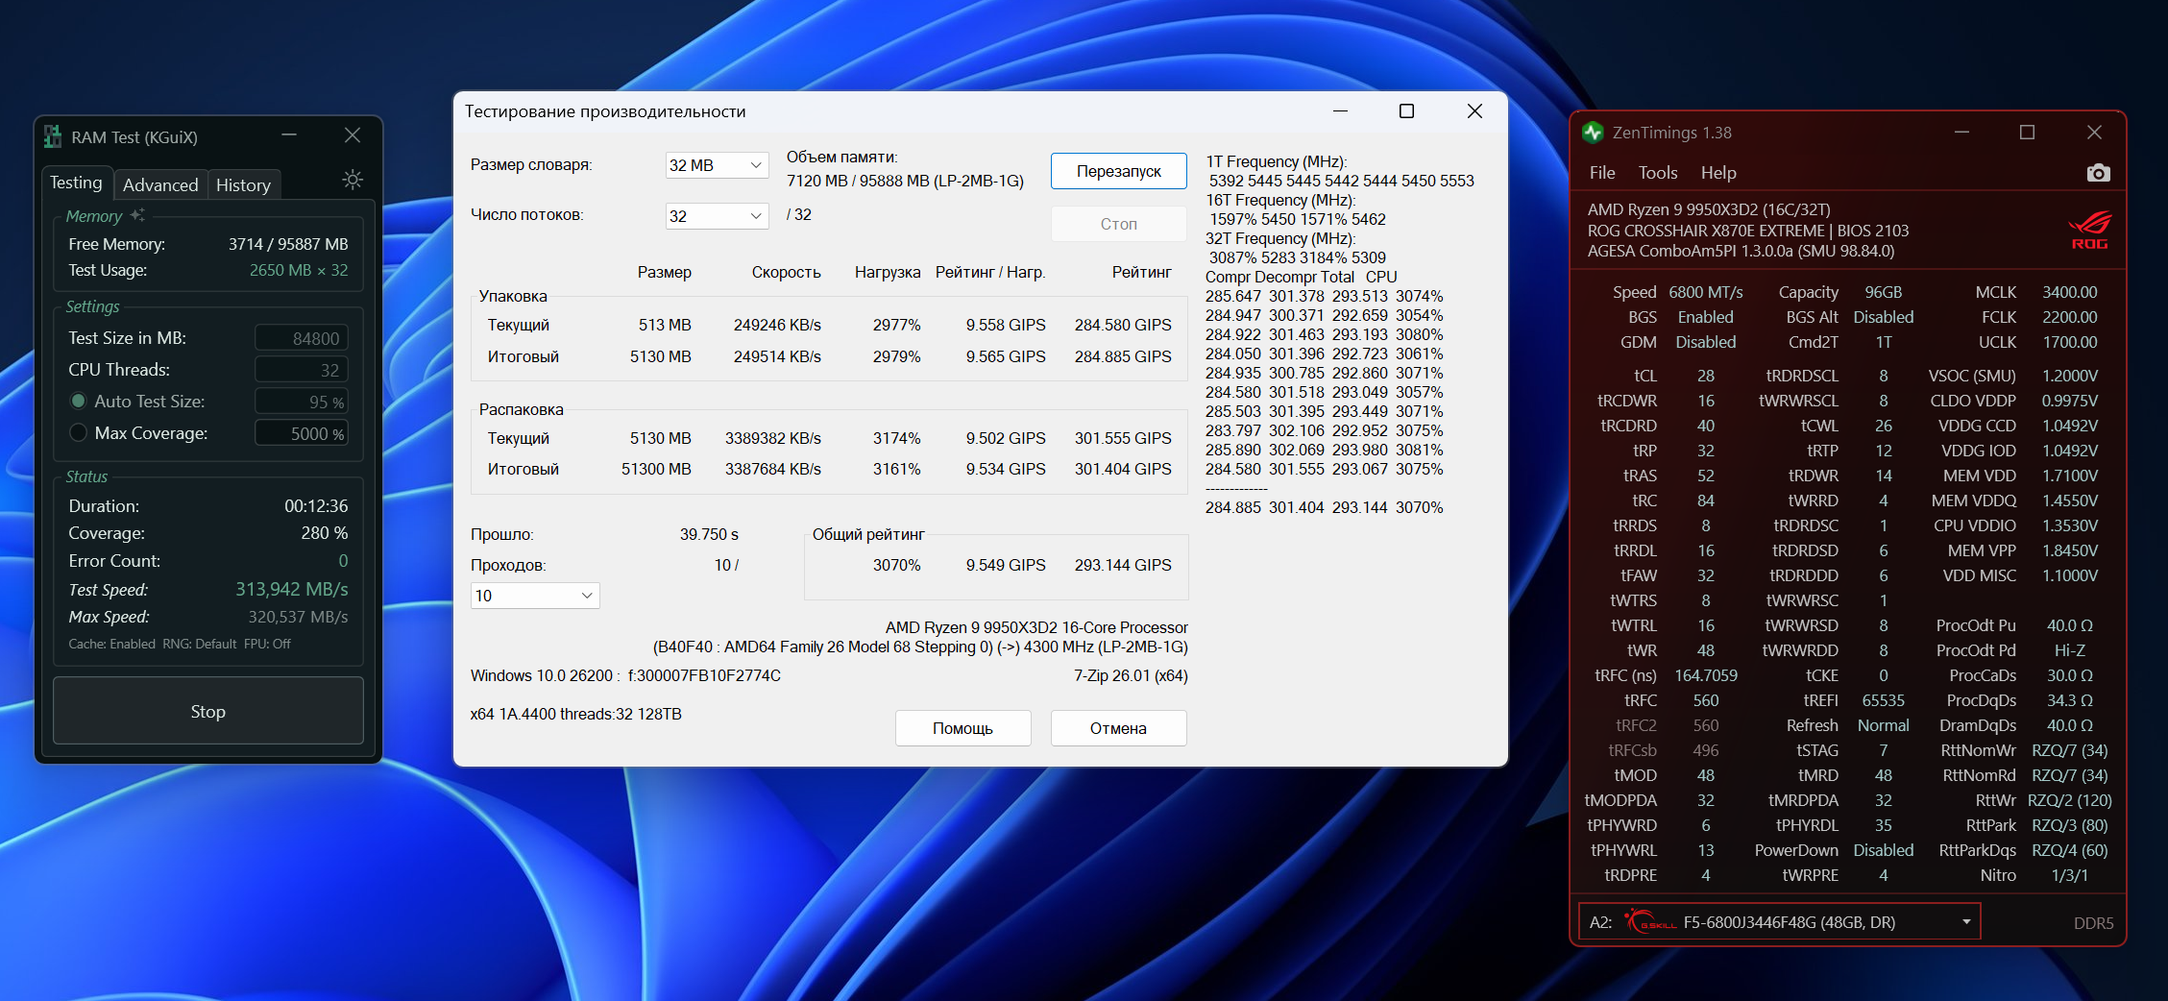Click the greyed-out Стоп button in 7-Zip
The width and height of the screenshot is (2168, 1001).
click(1119, 224)
